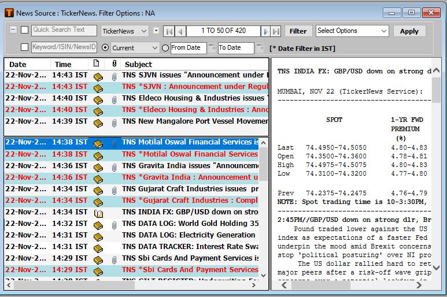Click news list horizontal scrollbar right arrow
This screenshot has width=447, height=297.
tap(254, 285)
